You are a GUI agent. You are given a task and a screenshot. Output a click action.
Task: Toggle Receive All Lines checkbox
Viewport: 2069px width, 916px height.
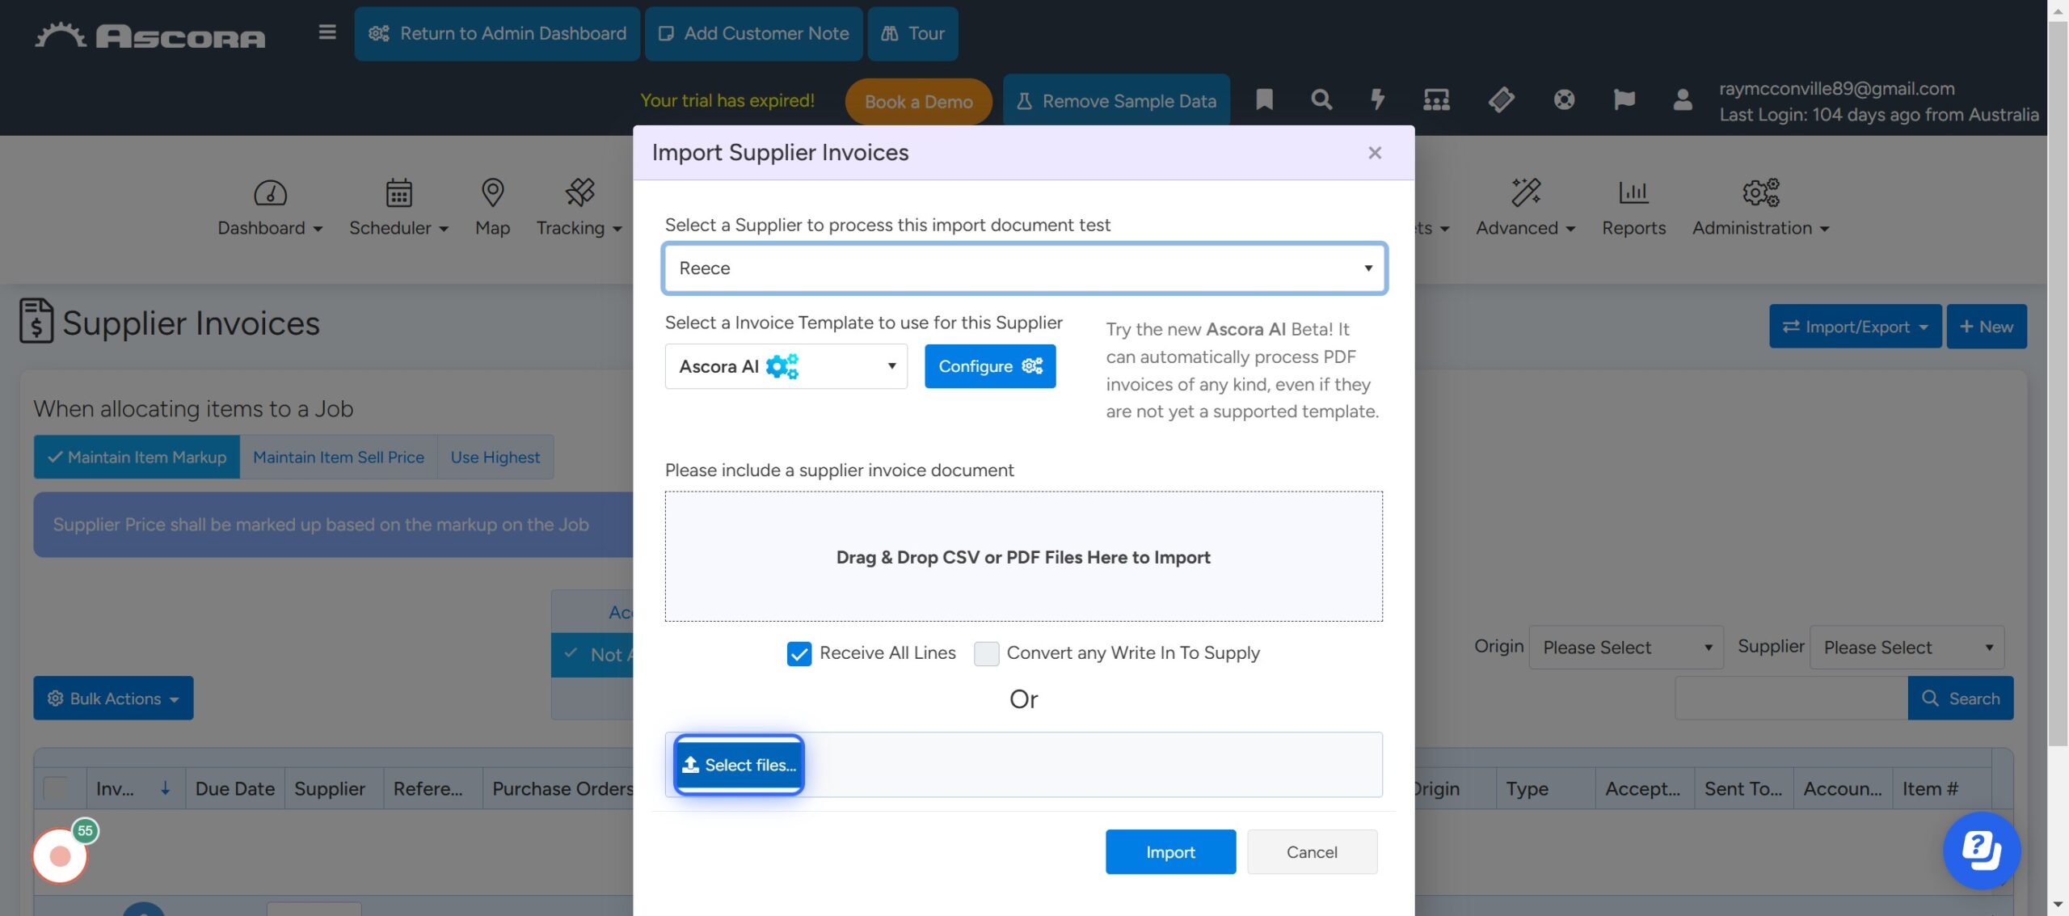(x=799, y=653)
